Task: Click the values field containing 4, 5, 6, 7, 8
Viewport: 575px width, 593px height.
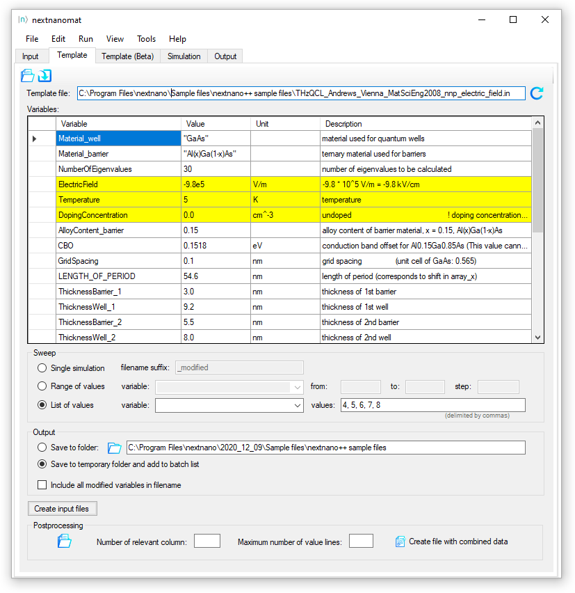Action: (431, 405)
